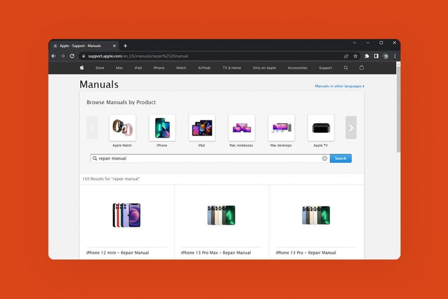The width and height of the screenshot is (448, 299).
Task: Open the shopping bag icon
Action: [361, 68]
